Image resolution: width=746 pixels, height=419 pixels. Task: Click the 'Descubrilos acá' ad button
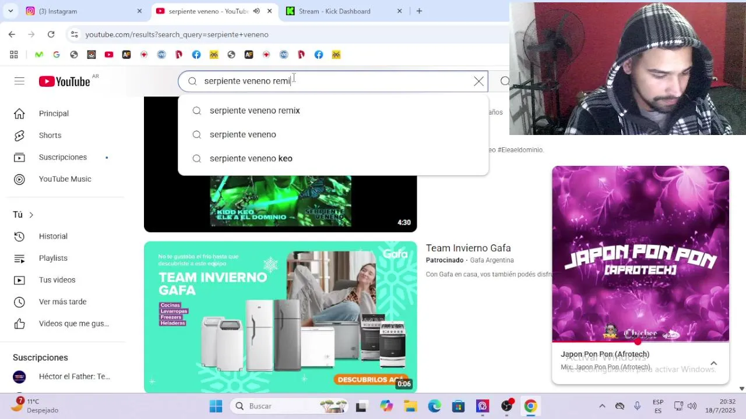370,379
